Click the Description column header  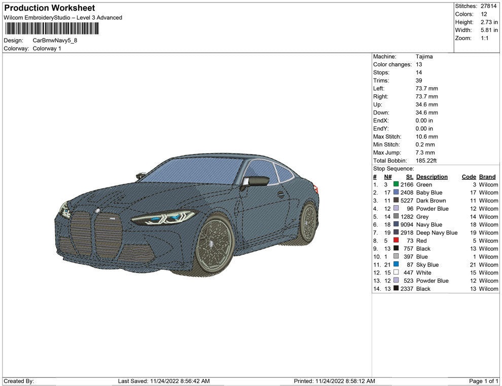[432, 177]
